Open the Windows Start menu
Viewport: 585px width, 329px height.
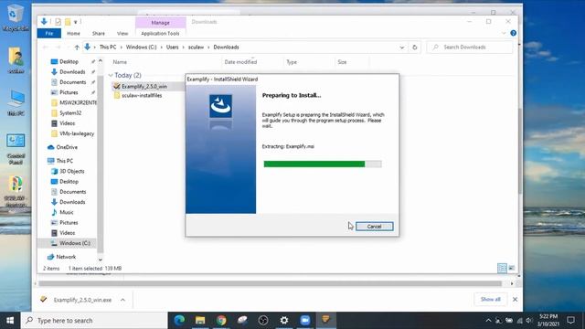tap(10, 321)
